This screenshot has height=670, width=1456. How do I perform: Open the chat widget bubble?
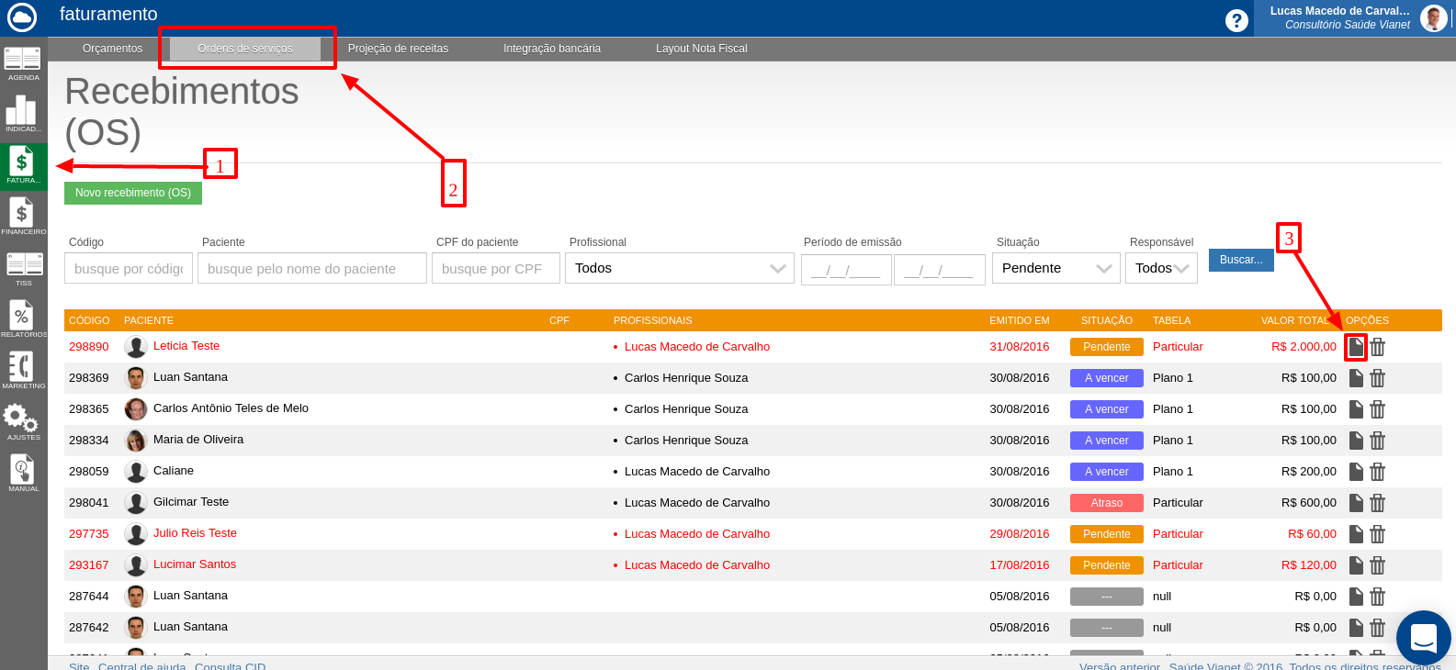click(x=1423, y=637)
